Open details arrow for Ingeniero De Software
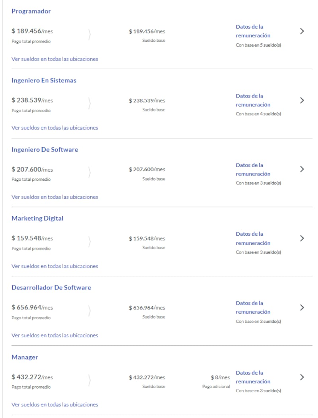Image resolution: width=318 pixels, height=418 pixels. [x=302, y=169]
